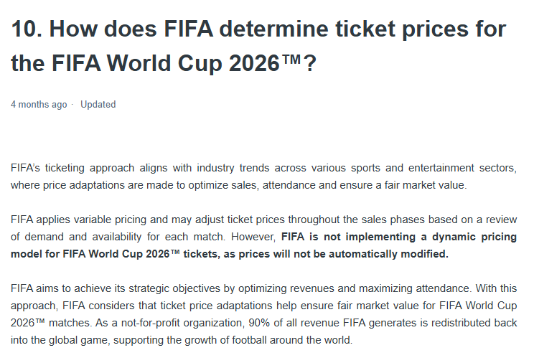Click the trademark symbol in the heading
The width and height of the screenshot is (534, 363).
289,63
